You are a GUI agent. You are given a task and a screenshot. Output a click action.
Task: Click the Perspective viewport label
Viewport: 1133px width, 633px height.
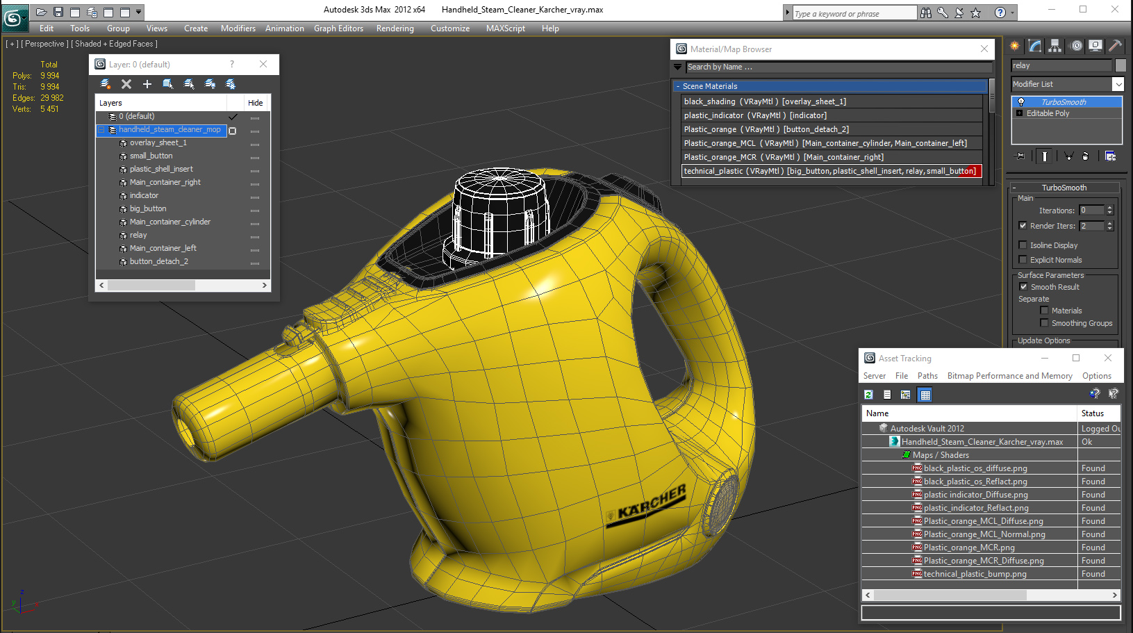point(44,44)
